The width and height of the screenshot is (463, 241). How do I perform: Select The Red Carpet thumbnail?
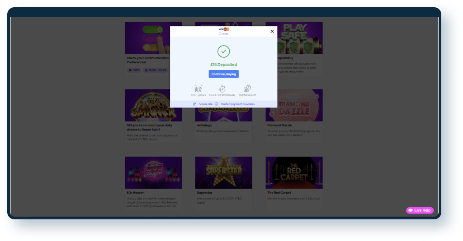click(294, 173)
